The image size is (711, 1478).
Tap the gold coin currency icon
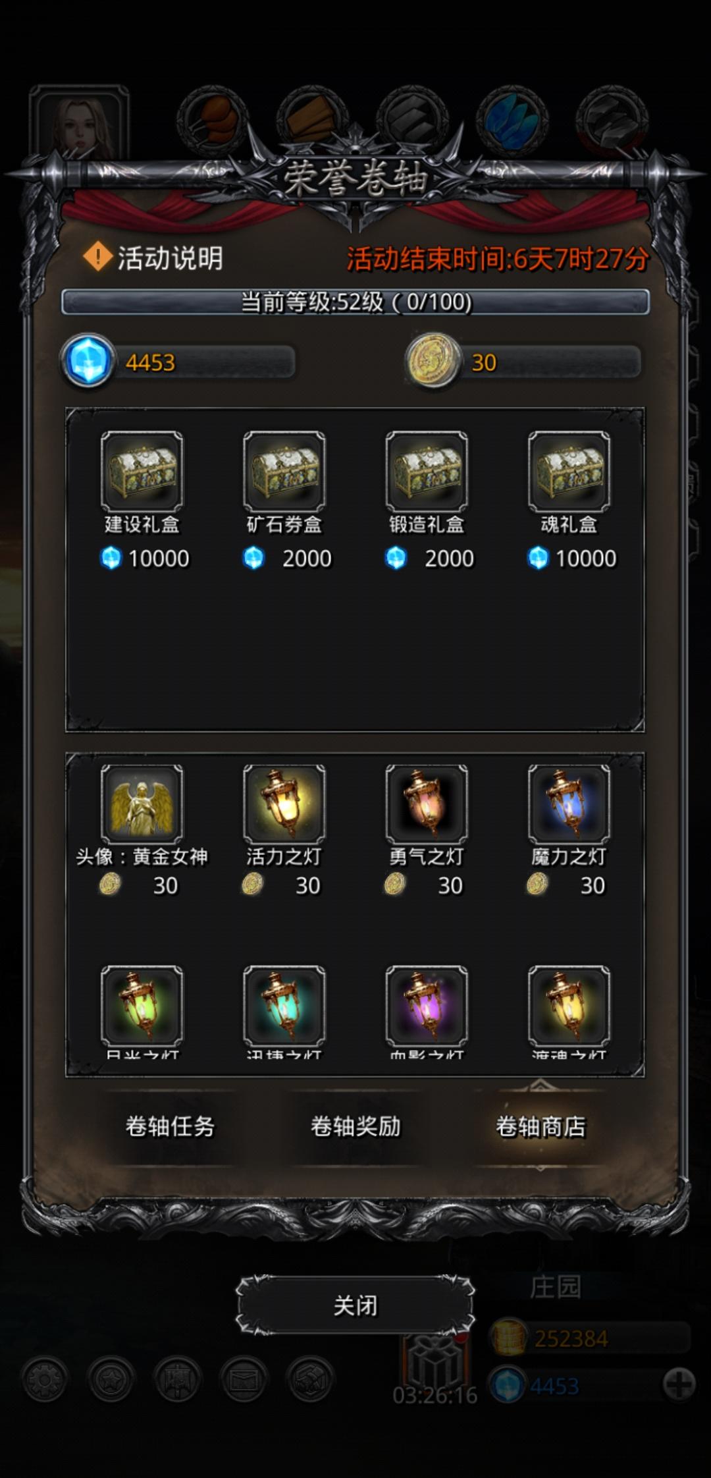(x=433, y=360)
